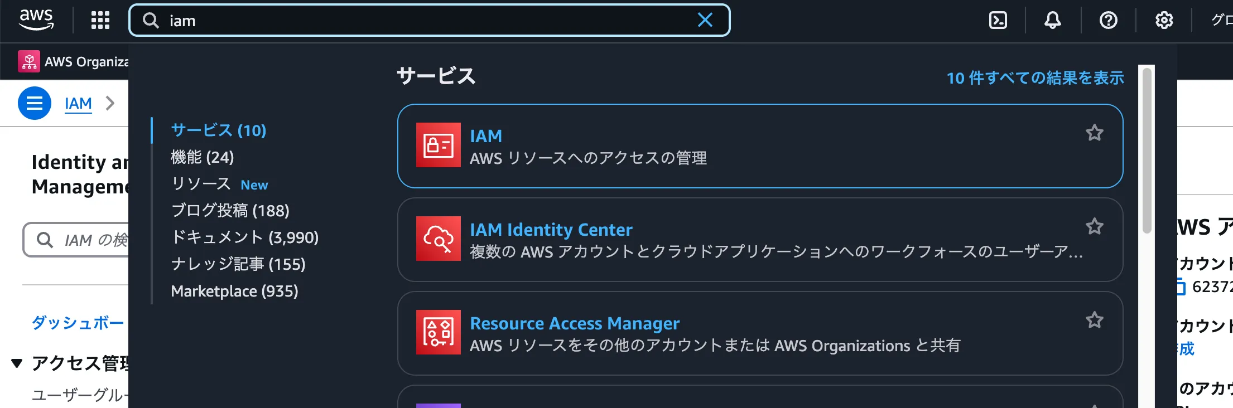Click the breadcrumb chevron after IAM
1233x408 pixels.
[x=110, y=104]
